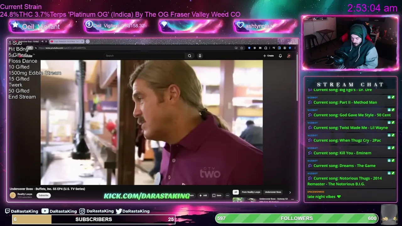Click the site information icon beside URL

pyautogui.click(x=36, y=48)
